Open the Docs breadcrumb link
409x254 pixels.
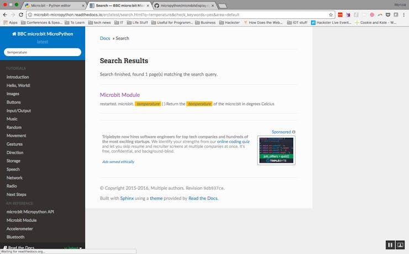click(105, 38)
